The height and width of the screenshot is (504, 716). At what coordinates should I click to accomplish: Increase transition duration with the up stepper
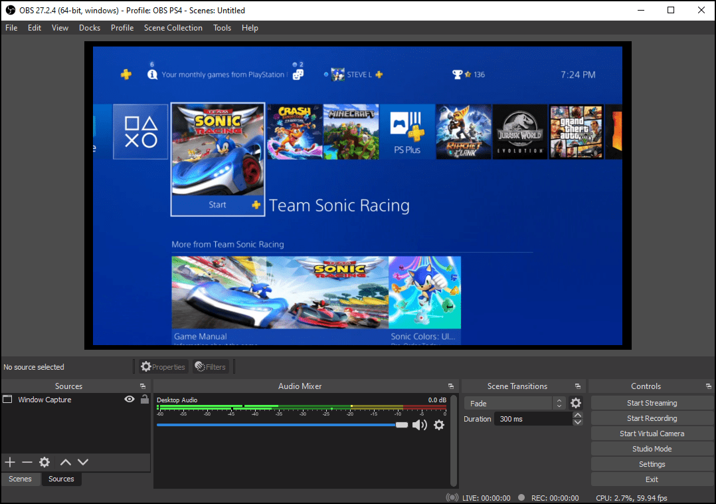click(578, 415)
